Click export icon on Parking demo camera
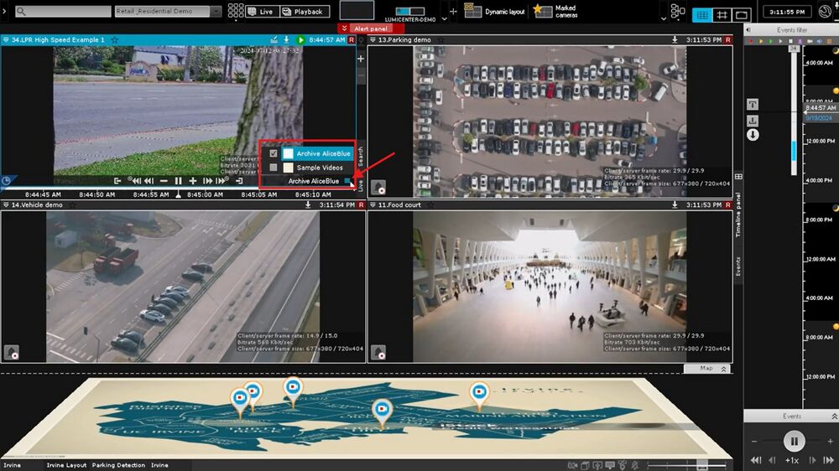The image size is (839, 471). pos(675,39)
